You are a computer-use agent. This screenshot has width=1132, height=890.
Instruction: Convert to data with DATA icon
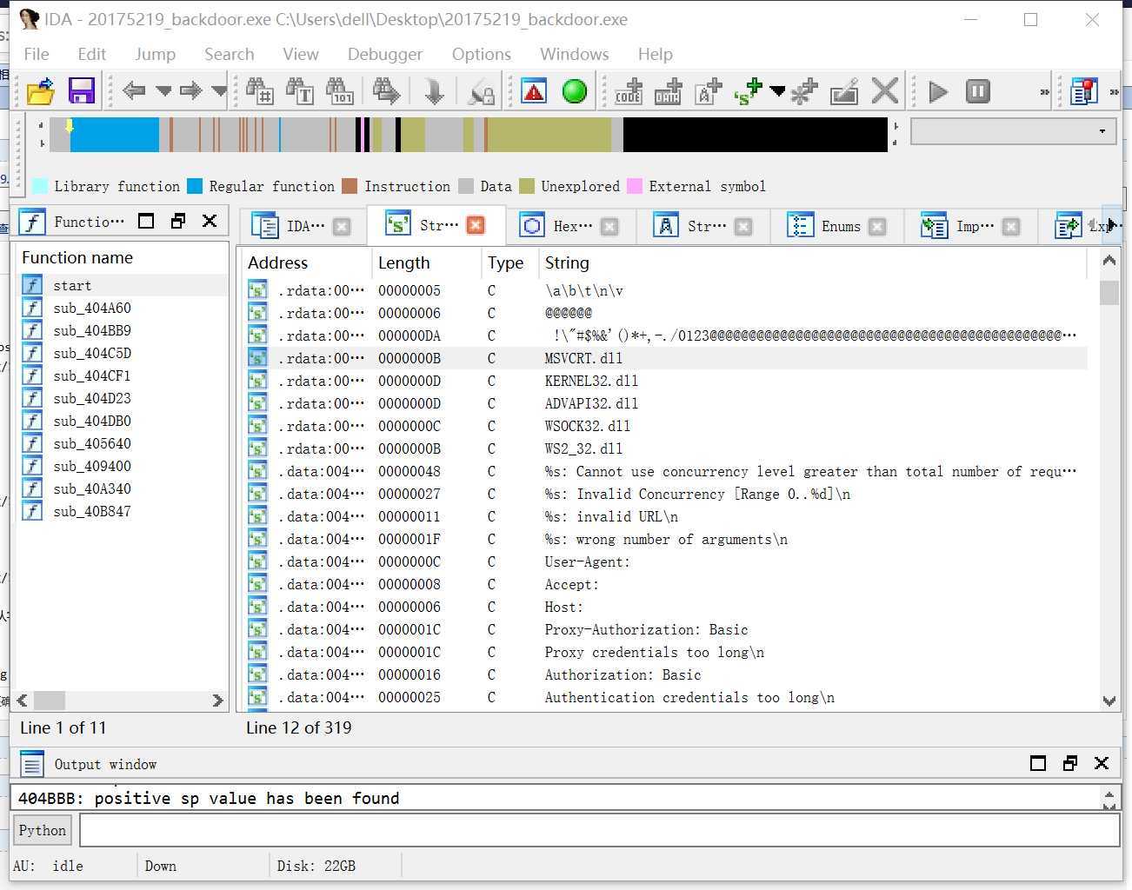[x=669, y=90]
